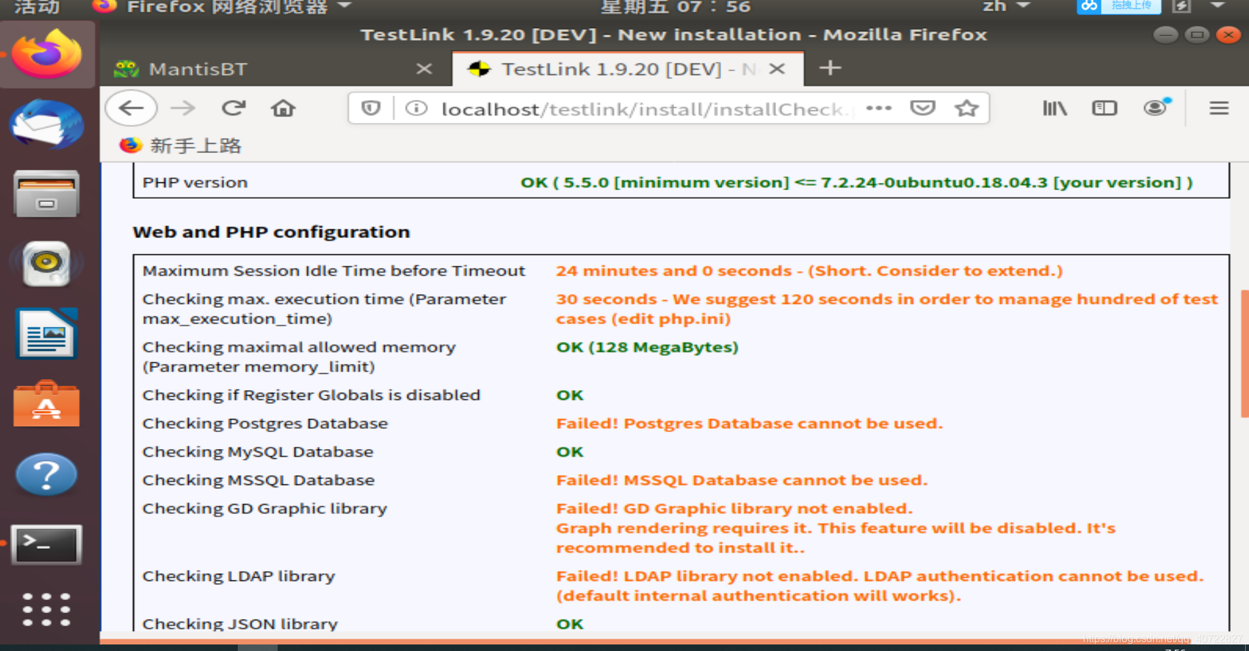The width and height of the screenshot is (1249, 651).
Task: Go back to previous page
Action: point(131,108)
